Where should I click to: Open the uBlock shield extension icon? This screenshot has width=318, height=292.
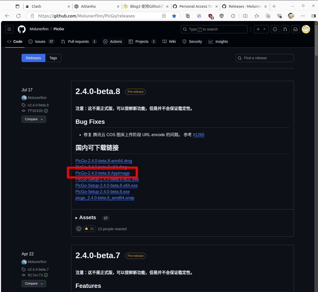tap(211, 16)
